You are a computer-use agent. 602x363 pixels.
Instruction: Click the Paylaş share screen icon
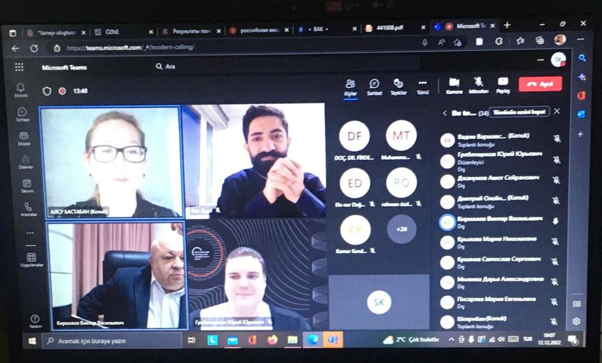coord(503,84)
